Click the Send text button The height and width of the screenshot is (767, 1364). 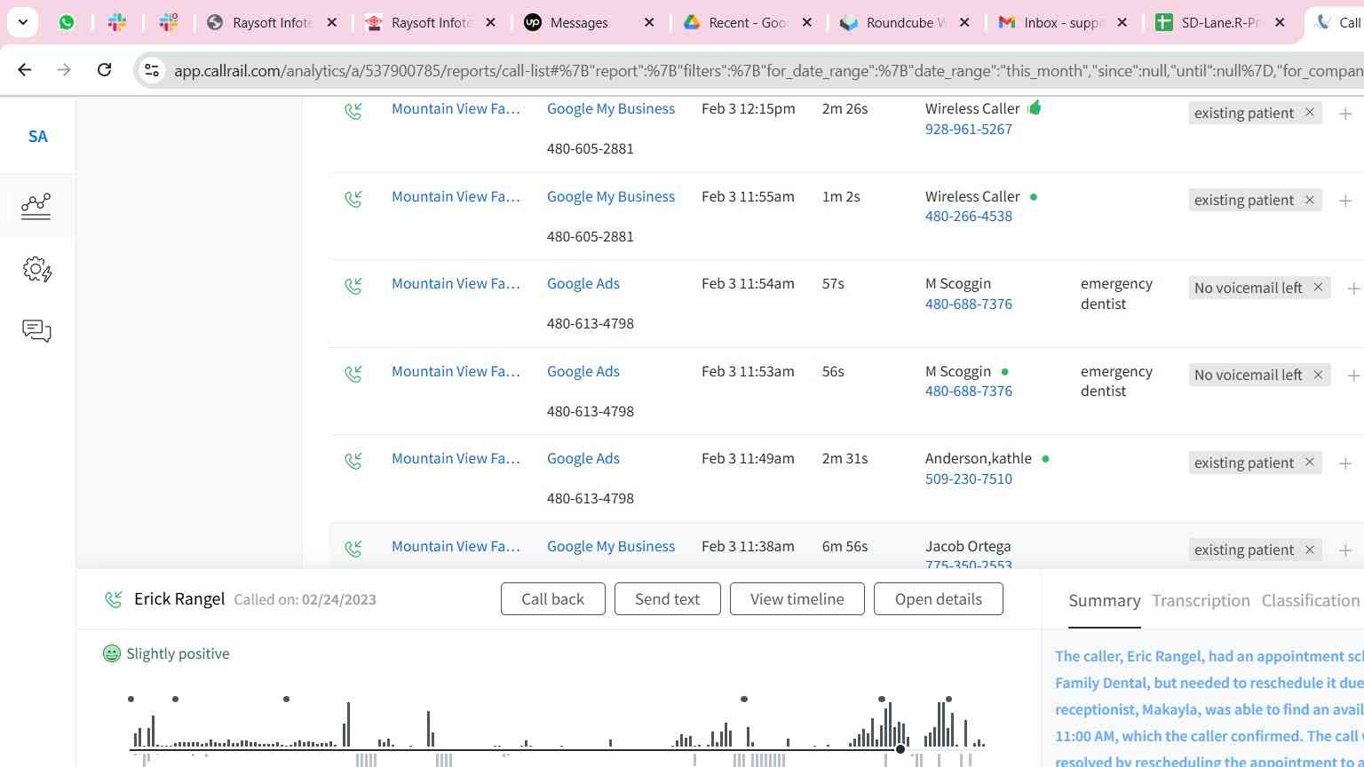pyautogui.click(x=668, y=599)
